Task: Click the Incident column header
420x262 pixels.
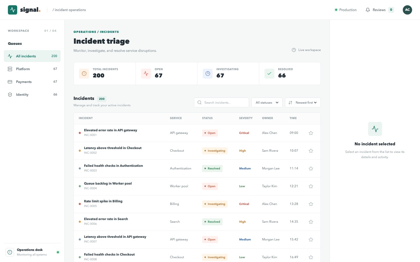Action: (86, 118)
